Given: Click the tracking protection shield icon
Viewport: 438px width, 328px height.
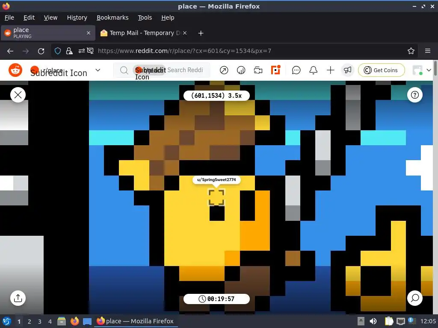Looking at the screenshot, I should click(58, 51).
